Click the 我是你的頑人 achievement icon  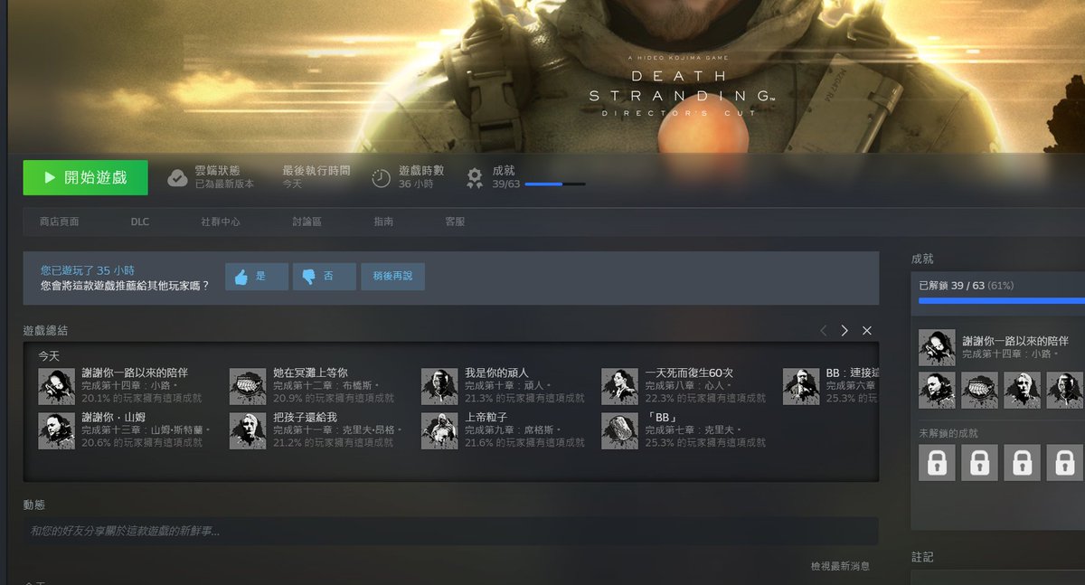pos(439,386)
